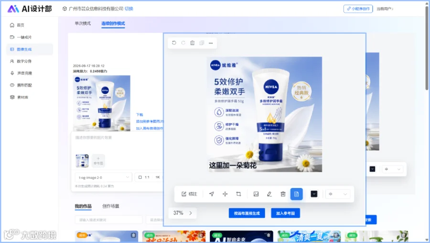Open the three-dot more options menu
This screenshot has width=430, height=243.
tap(211, 43)
